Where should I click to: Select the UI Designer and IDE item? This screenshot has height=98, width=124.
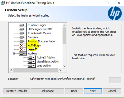click(40, 29)
